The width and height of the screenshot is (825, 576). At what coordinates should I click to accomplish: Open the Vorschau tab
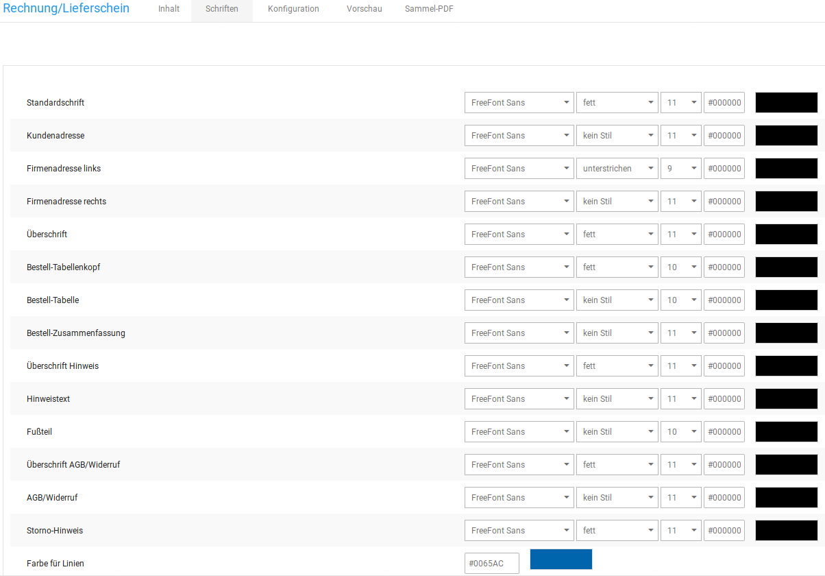(x=364, y=10)
